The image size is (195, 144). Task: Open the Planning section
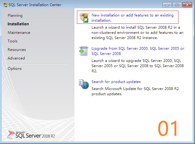tap(15, 16)
